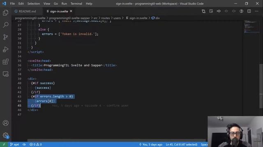Viewport: 263px width, 147px height.
Task: Click the {#if success} line
Action: coord(43,83)
